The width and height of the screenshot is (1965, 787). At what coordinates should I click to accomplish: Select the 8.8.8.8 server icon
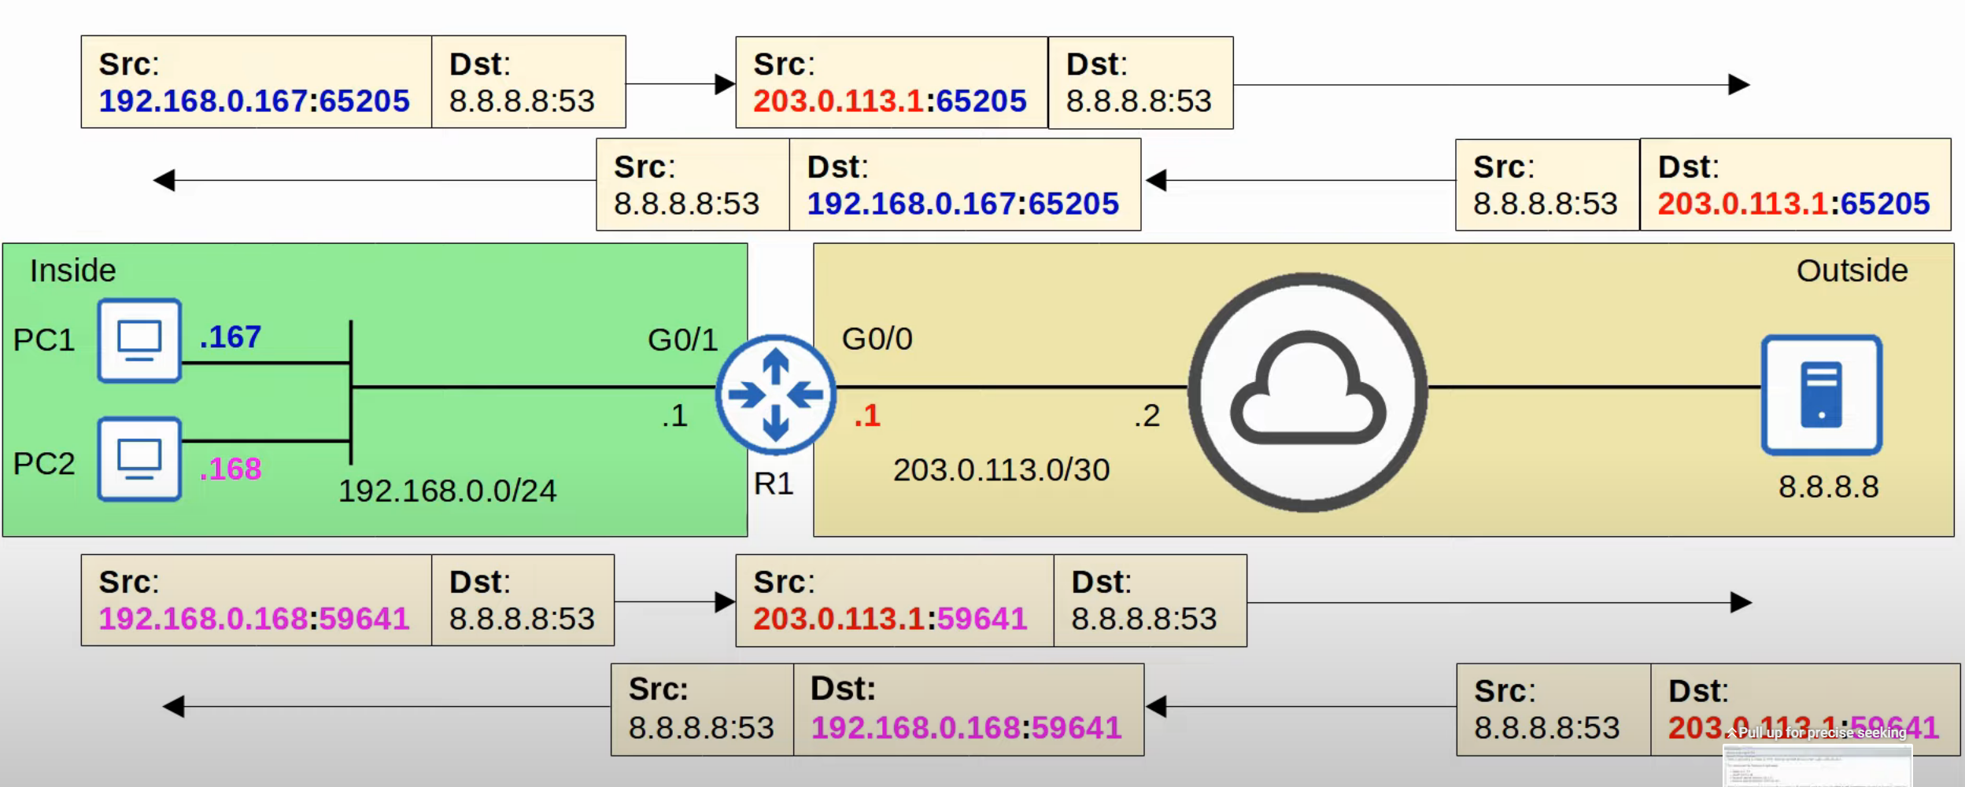point(1821,395)
